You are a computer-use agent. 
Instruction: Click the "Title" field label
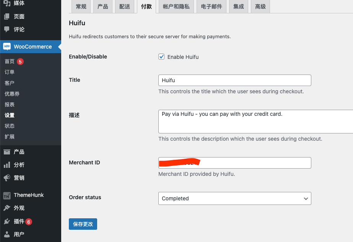pyautogui.click(x=75, y=80)
